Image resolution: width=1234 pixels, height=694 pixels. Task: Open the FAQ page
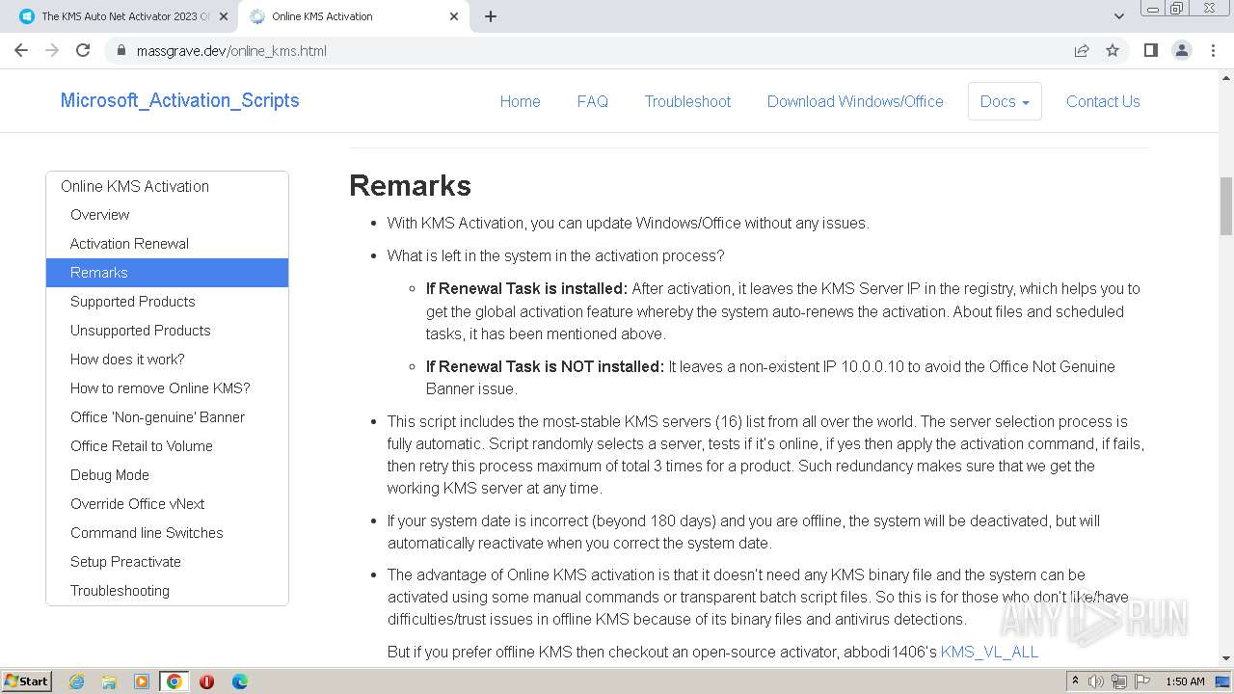tap(592, 101)
